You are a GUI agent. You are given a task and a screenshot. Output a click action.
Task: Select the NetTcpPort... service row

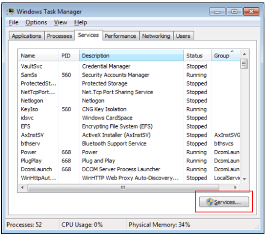click(129, 92)
